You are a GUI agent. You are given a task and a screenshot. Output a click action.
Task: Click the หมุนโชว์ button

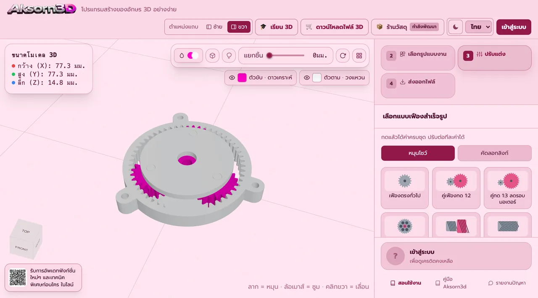click(418, 153)
